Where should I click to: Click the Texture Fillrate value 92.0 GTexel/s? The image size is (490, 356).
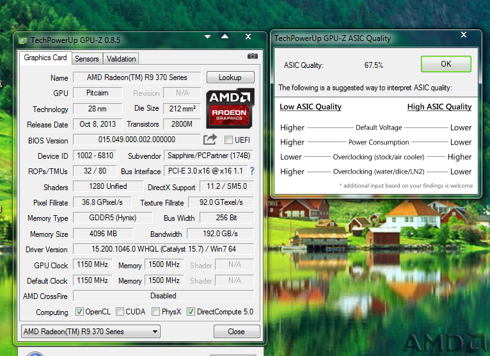click(x=221, y=202)
